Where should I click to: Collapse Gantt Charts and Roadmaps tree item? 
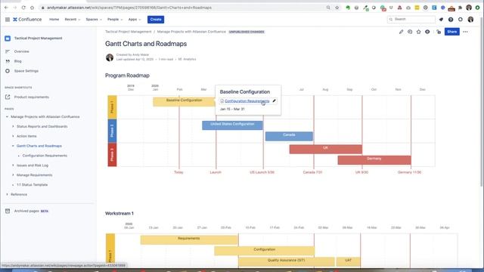(x=13, y=146)
